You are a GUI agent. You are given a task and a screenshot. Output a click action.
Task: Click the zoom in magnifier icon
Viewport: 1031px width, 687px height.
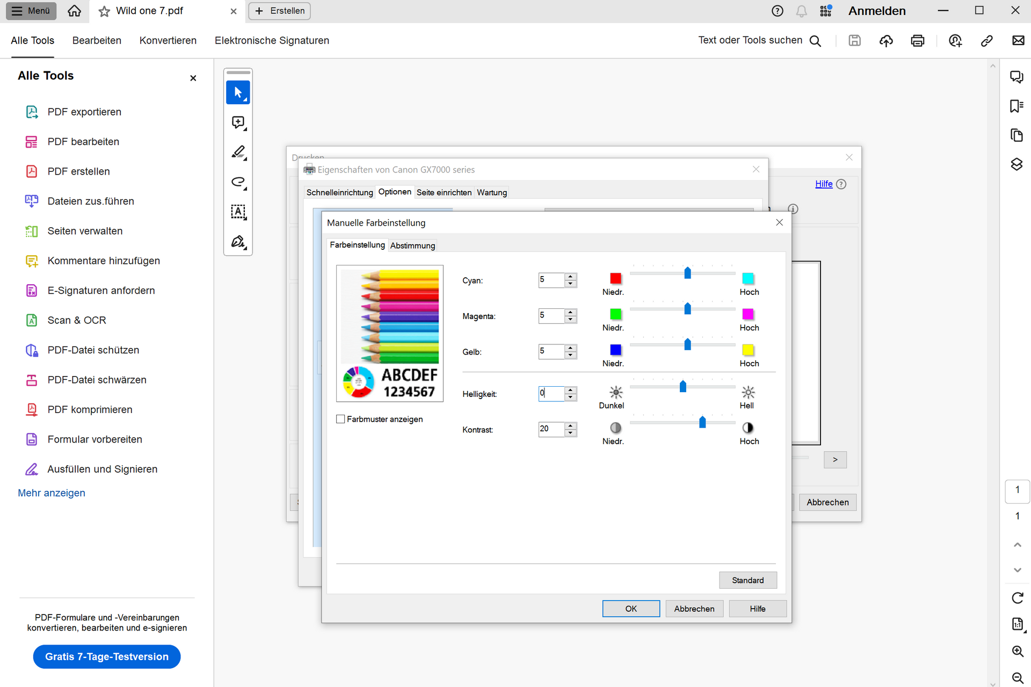coord(1017,651)
